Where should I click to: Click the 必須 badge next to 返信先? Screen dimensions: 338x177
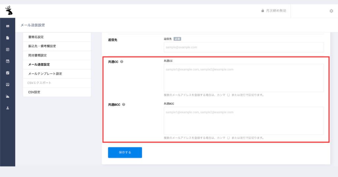(177, 39)
